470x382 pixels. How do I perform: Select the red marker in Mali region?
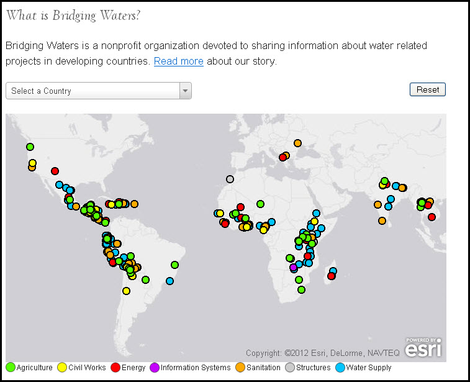241,207
